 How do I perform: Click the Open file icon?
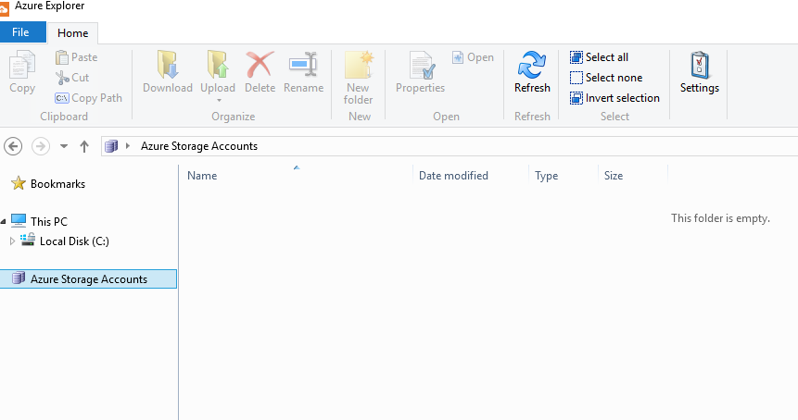click(x=458, y=57)
